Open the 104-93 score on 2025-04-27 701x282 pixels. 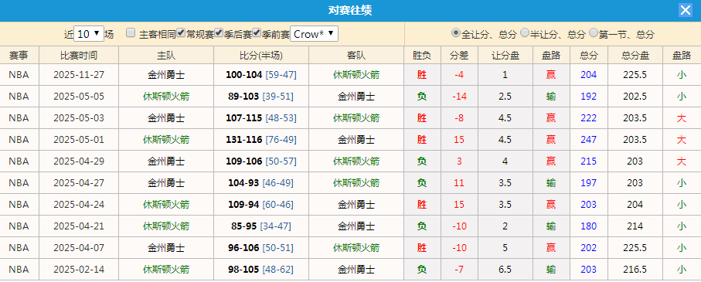click(243, 183)
